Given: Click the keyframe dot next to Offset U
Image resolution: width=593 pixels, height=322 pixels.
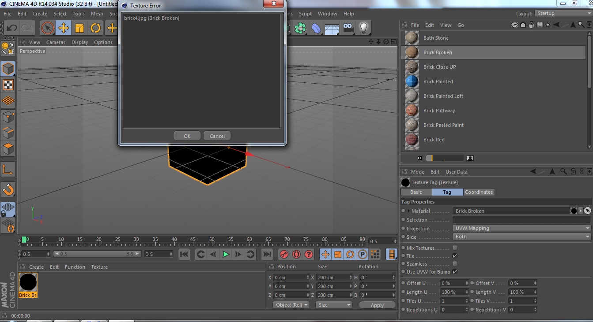Looking at the screenshot, I should click(403, 283).
